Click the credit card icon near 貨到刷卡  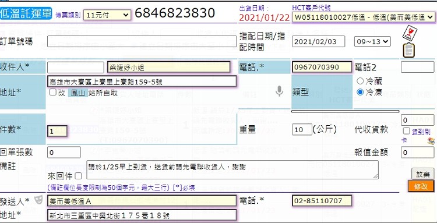coord(431,141)
